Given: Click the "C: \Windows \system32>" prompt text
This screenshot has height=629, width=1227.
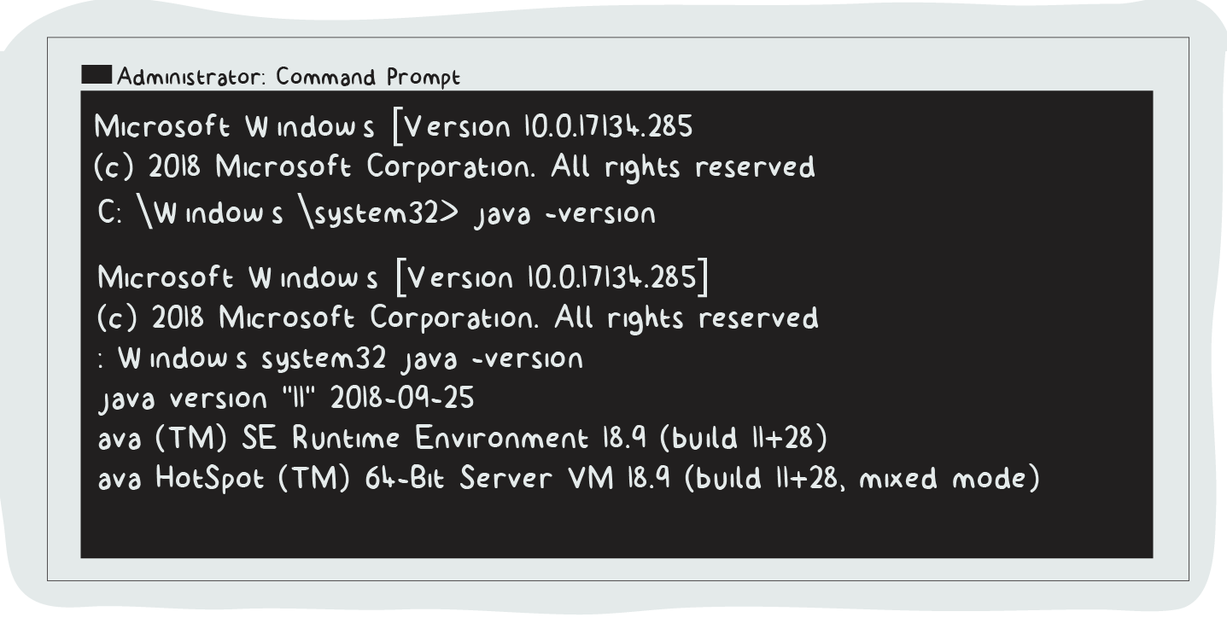Looking at the screenshot, I should 278,213.
